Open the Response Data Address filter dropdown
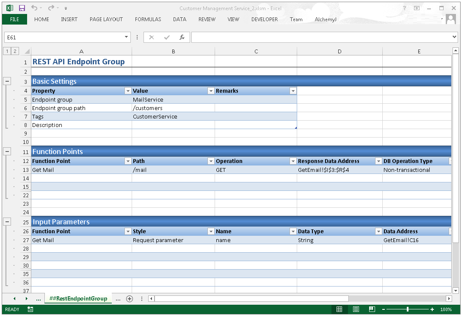 (379, 161)
